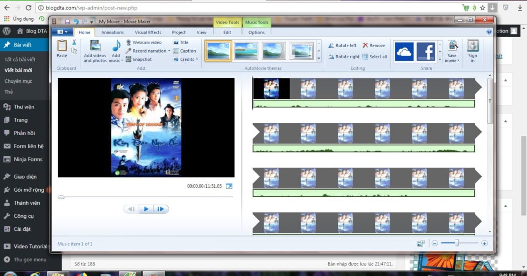Open the Movie Maker file menu button
This screenshot has width=527, height=276.
(62, 32)
